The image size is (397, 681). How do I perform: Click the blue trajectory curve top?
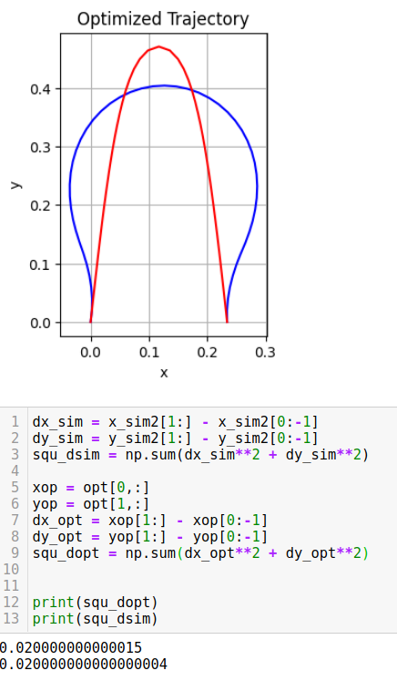pos(164,86)
